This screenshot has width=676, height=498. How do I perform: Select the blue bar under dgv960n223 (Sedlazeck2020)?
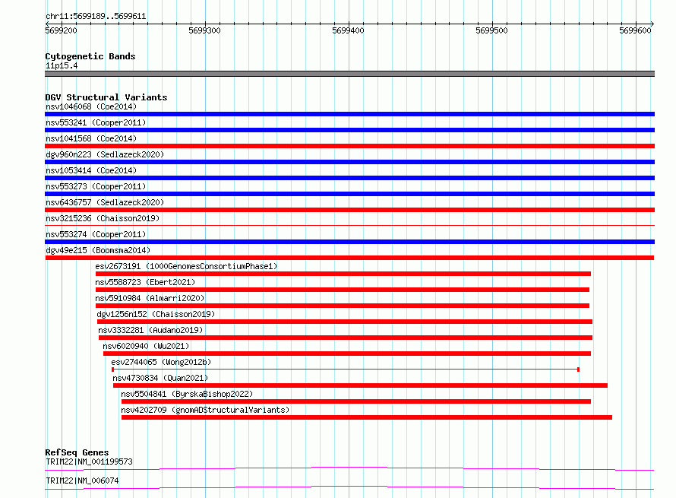point(349,162)
